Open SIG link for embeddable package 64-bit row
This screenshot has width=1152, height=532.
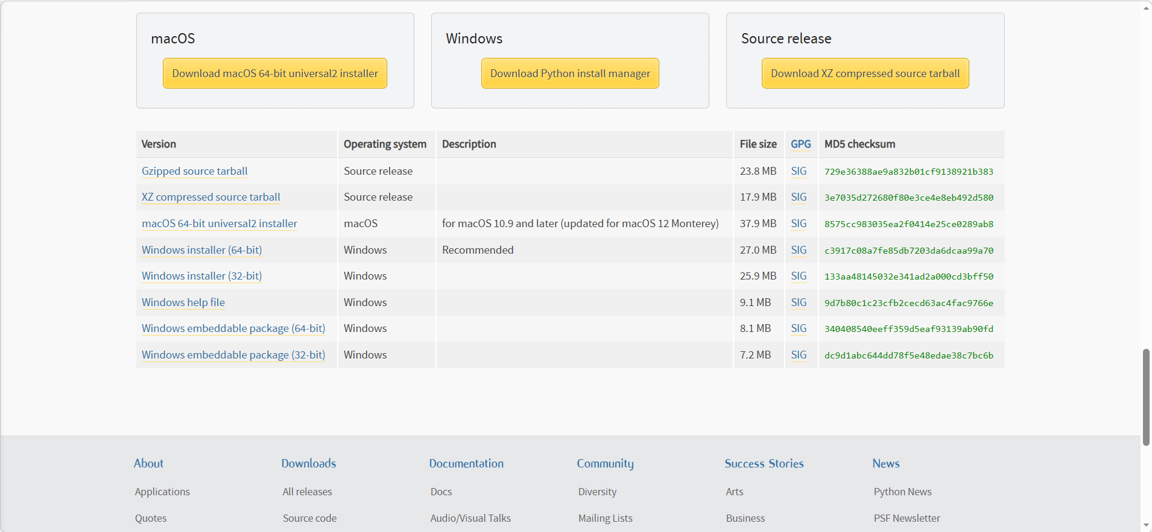click(799, 328)
